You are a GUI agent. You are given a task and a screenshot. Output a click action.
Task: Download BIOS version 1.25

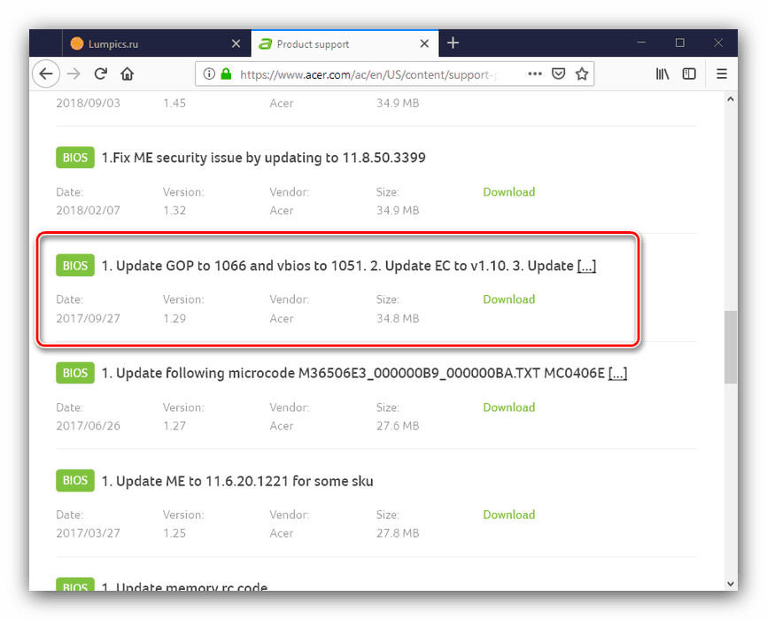508,515
